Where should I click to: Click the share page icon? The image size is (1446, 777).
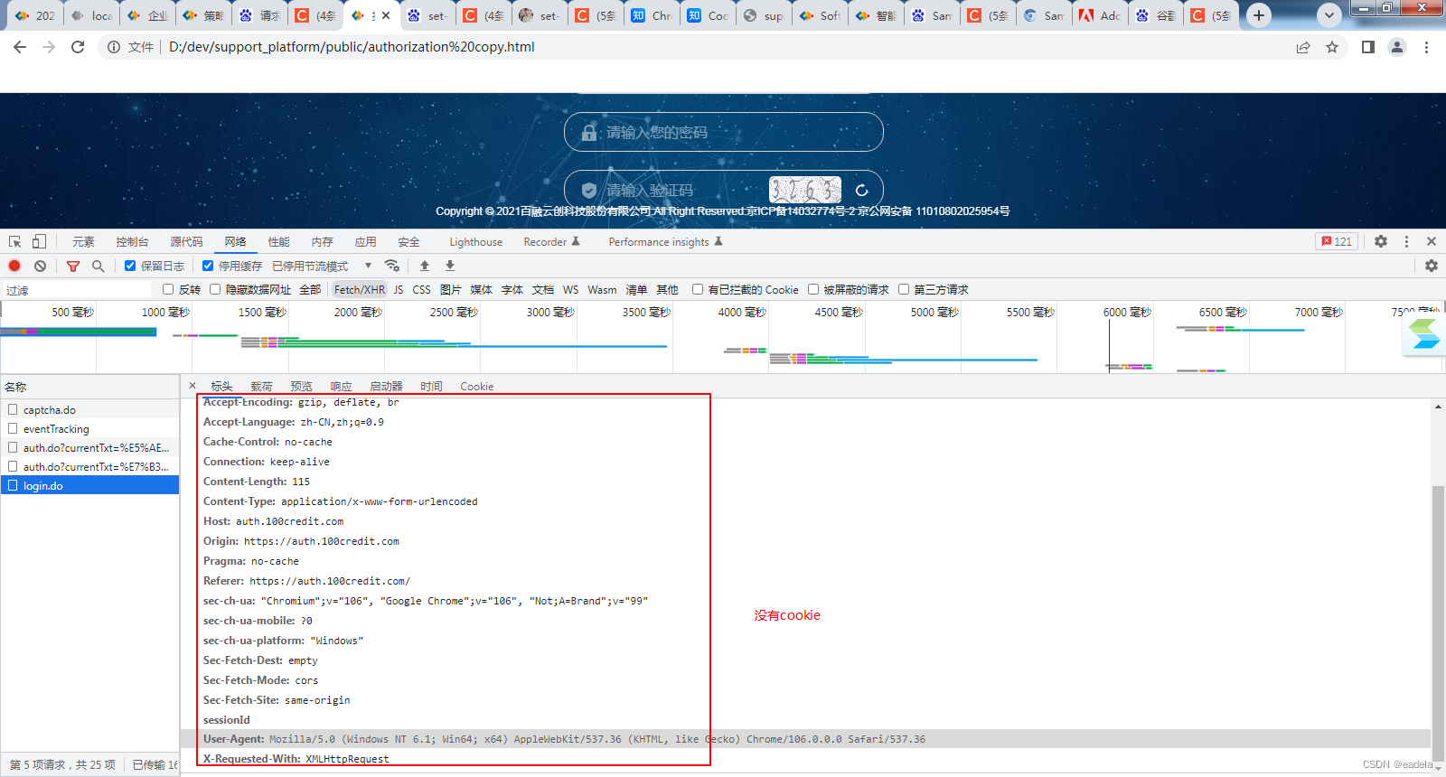(x=1303, y=47)
